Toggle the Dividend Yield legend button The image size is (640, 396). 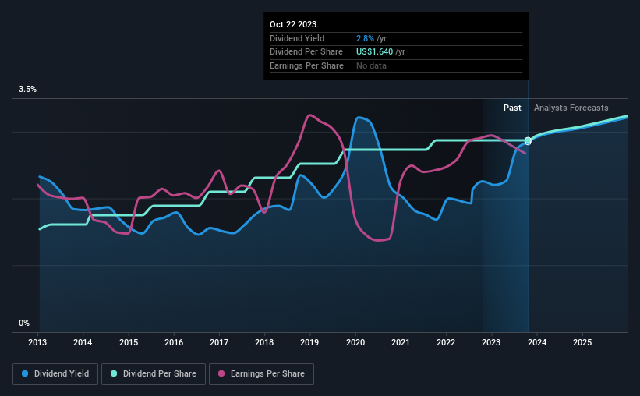tap(55, 374)
